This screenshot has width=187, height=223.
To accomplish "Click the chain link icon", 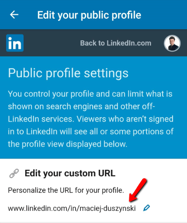I will [x=14, y=173].
